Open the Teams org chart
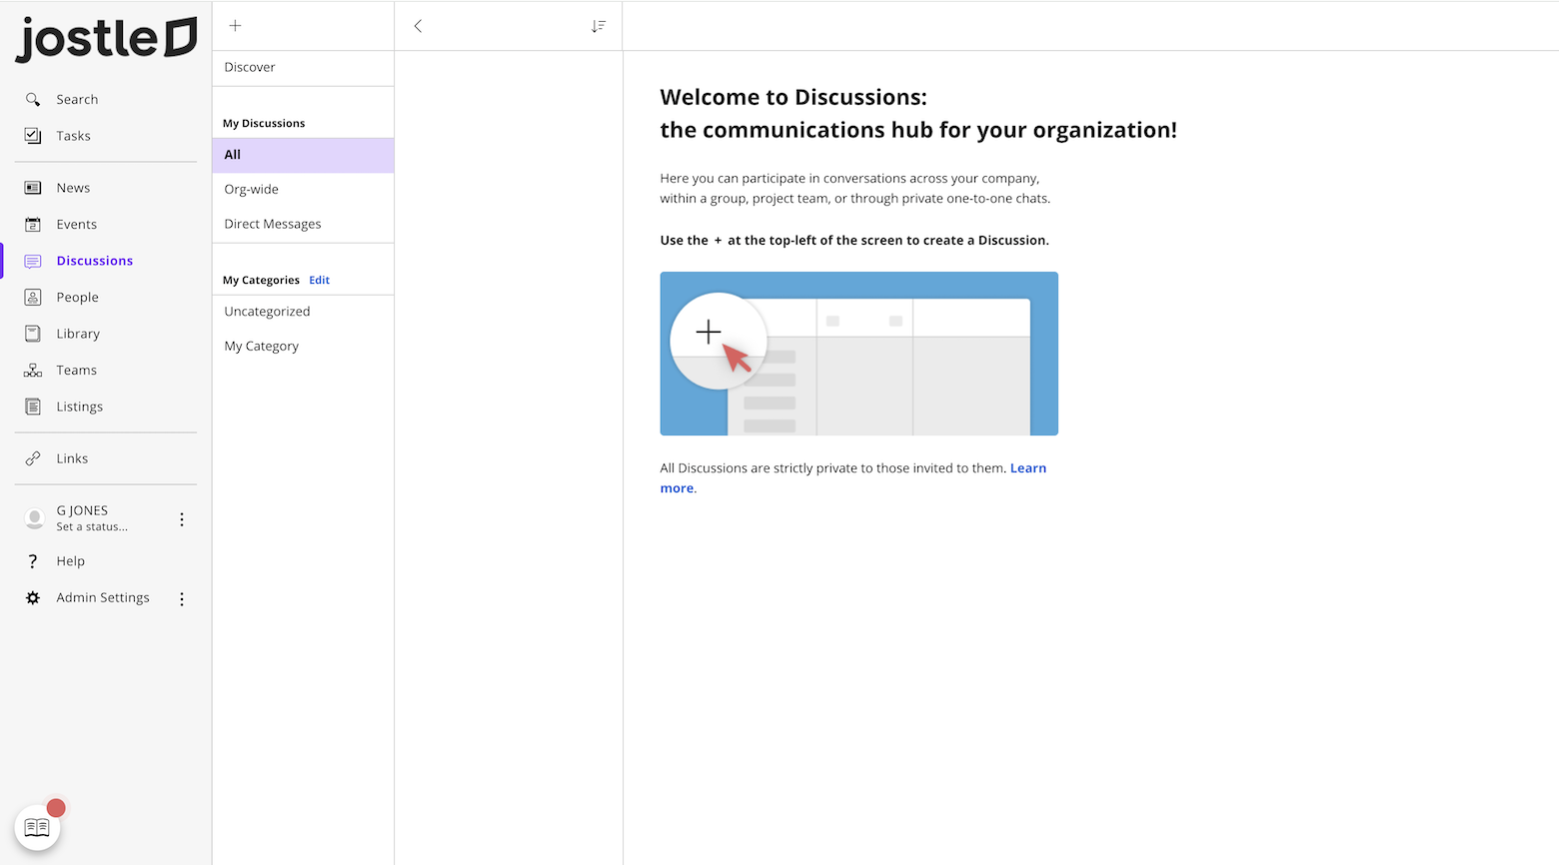Image resolution: width=1559 pixels, height=865 pixels. (76, 371)
